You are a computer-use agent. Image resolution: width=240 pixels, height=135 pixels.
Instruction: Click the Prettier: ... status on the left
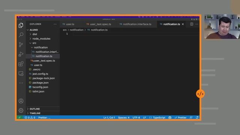[x=44, y=117]
